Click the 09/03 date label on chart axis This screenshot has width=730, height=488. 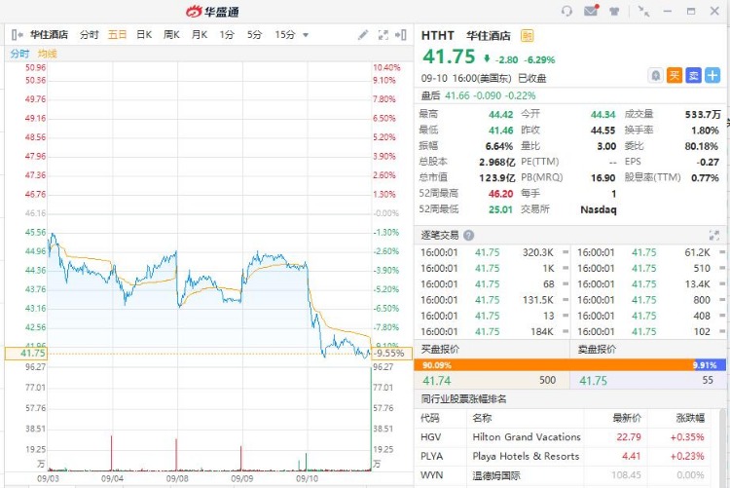(48, 478)
